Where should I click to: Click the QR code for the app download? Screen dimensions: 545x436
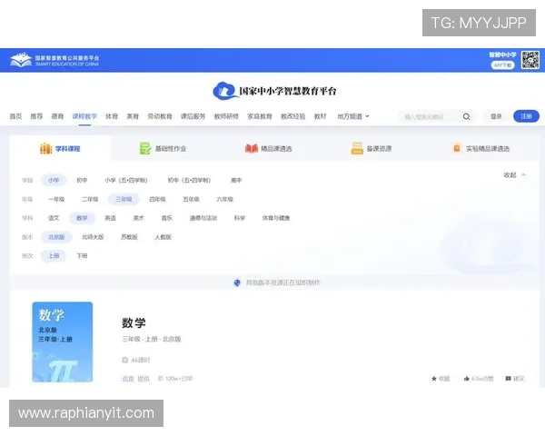[530, 60]
